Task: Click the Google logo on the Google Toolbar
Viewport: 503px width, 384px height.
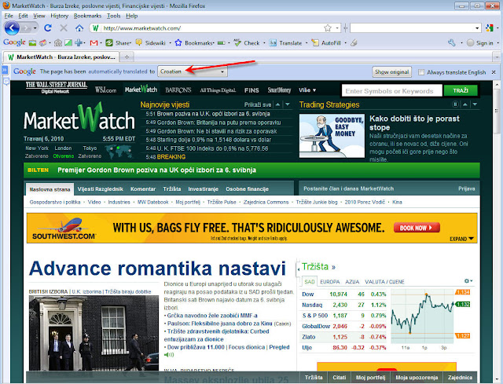Action: click(x=14, y=42)
